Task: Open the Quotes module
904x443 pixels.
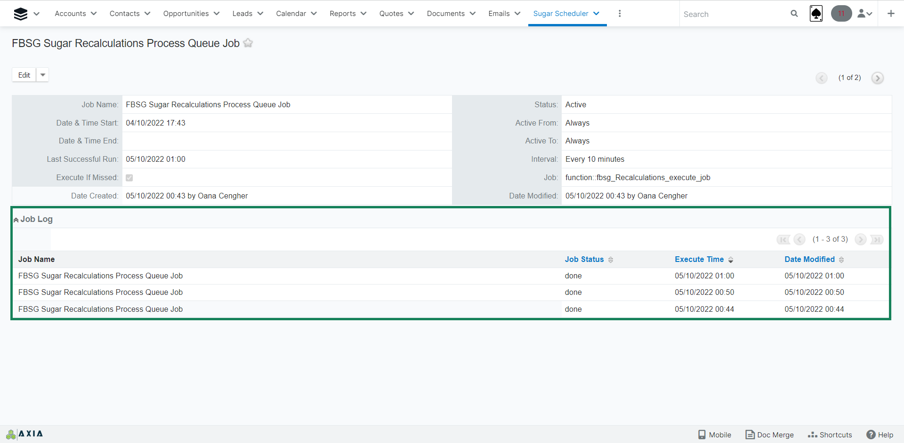Action: (x=391, y=14)
